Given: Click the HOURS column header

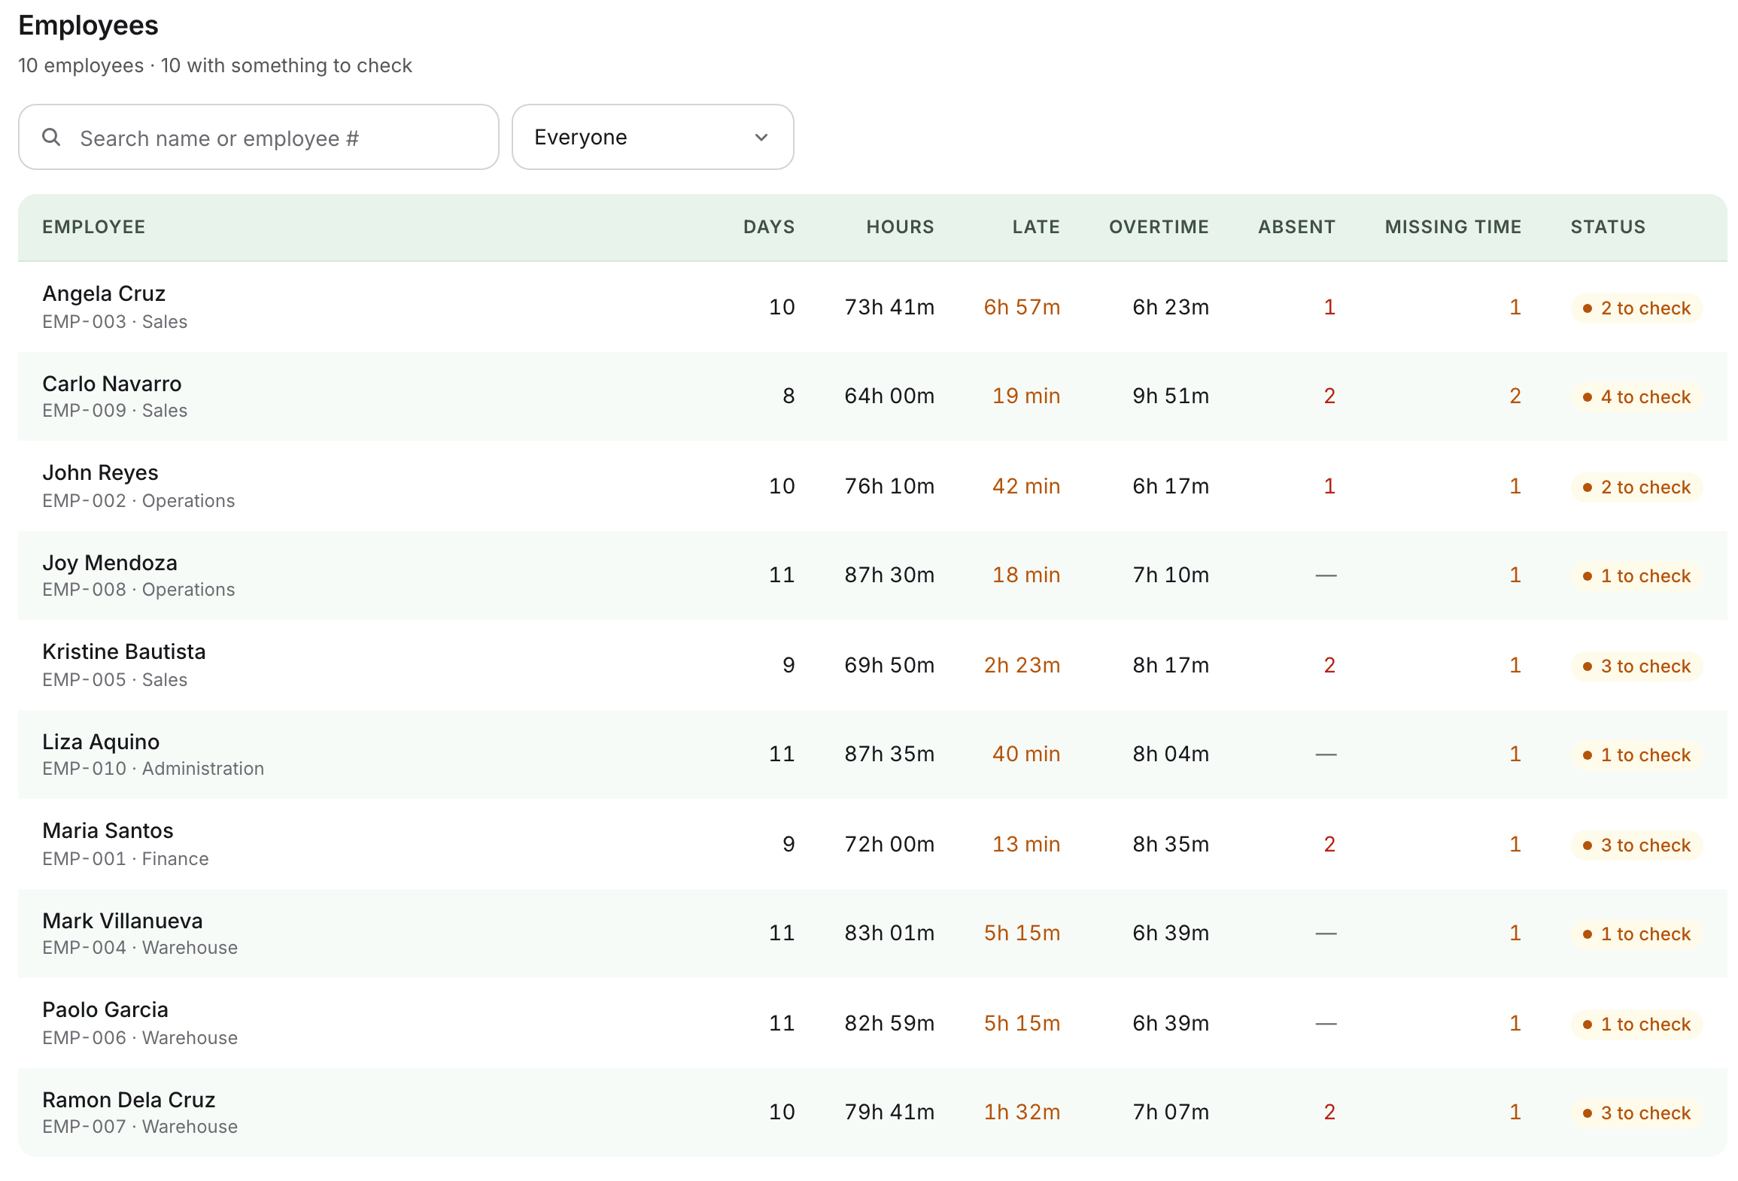Looking at the screenshot, I should coord(900,227).
